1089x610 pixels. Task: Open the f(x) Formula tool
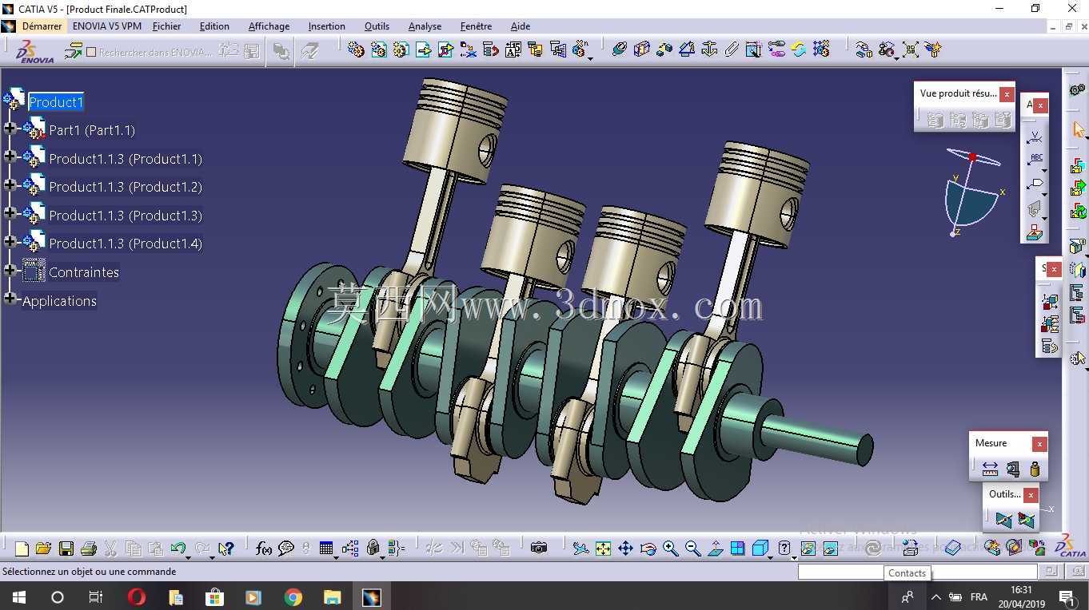pyautogui.click(x=263, y=549)
